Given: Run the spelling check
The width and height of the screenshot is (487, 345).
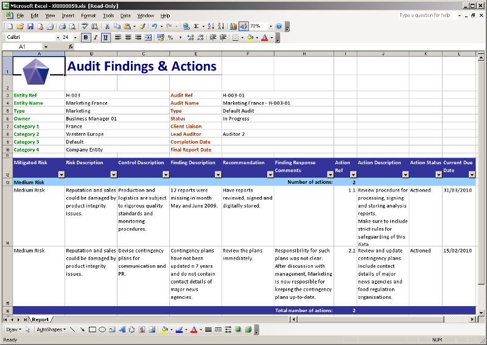Looking at the screenshot, I should click(x=85, y=26).
